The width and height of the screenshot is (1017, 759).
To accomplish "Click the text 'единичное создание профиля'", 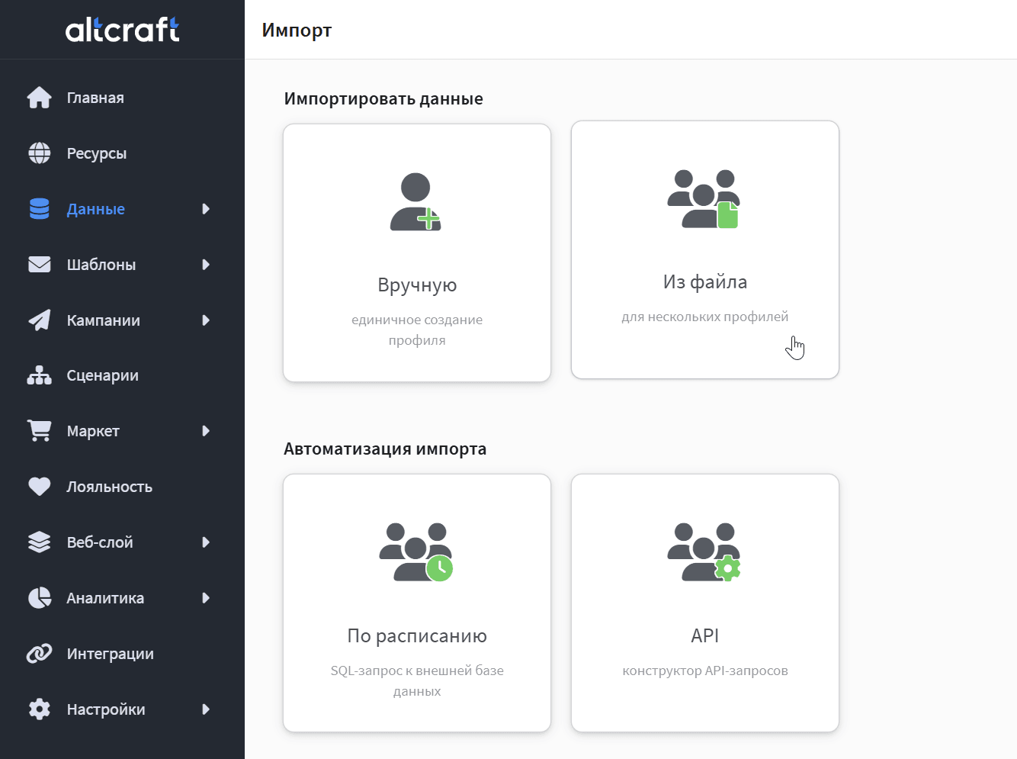I will (x=417, y=330).
